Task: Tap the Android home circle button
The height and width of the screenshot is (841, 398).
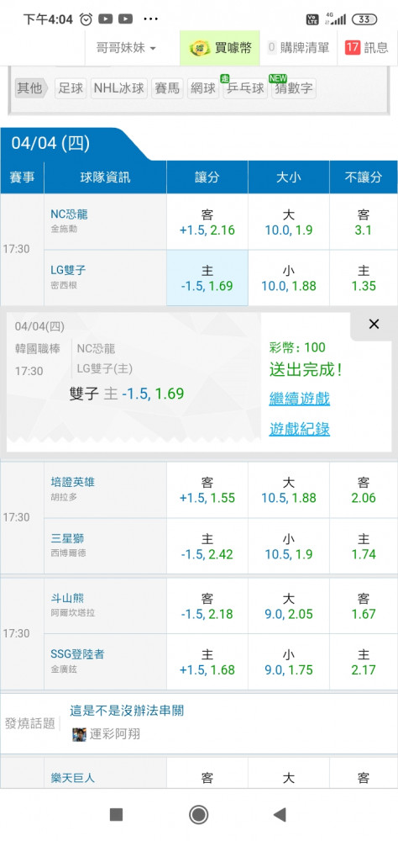Action: (x=199, y=815)
